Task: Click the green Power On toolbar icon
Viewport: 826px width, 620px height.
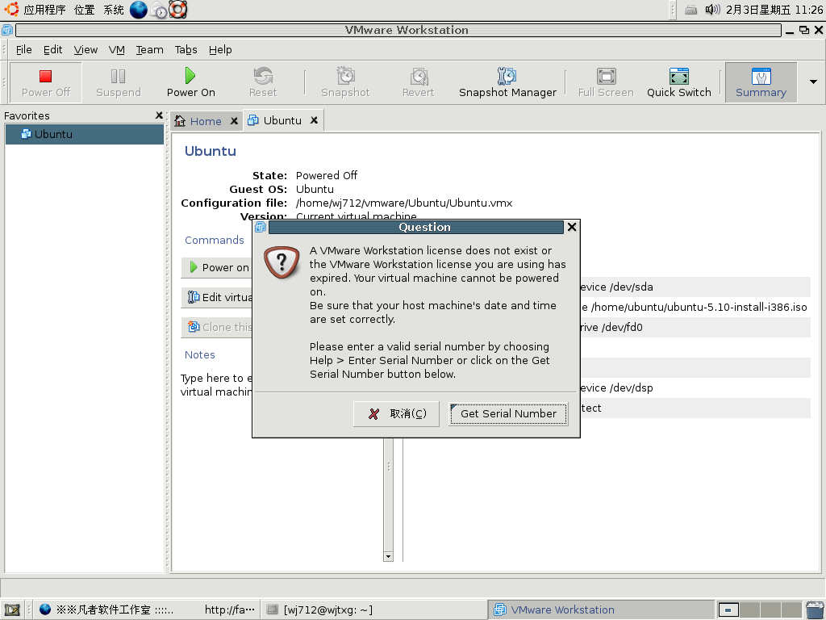Action: tap(190, 82)
